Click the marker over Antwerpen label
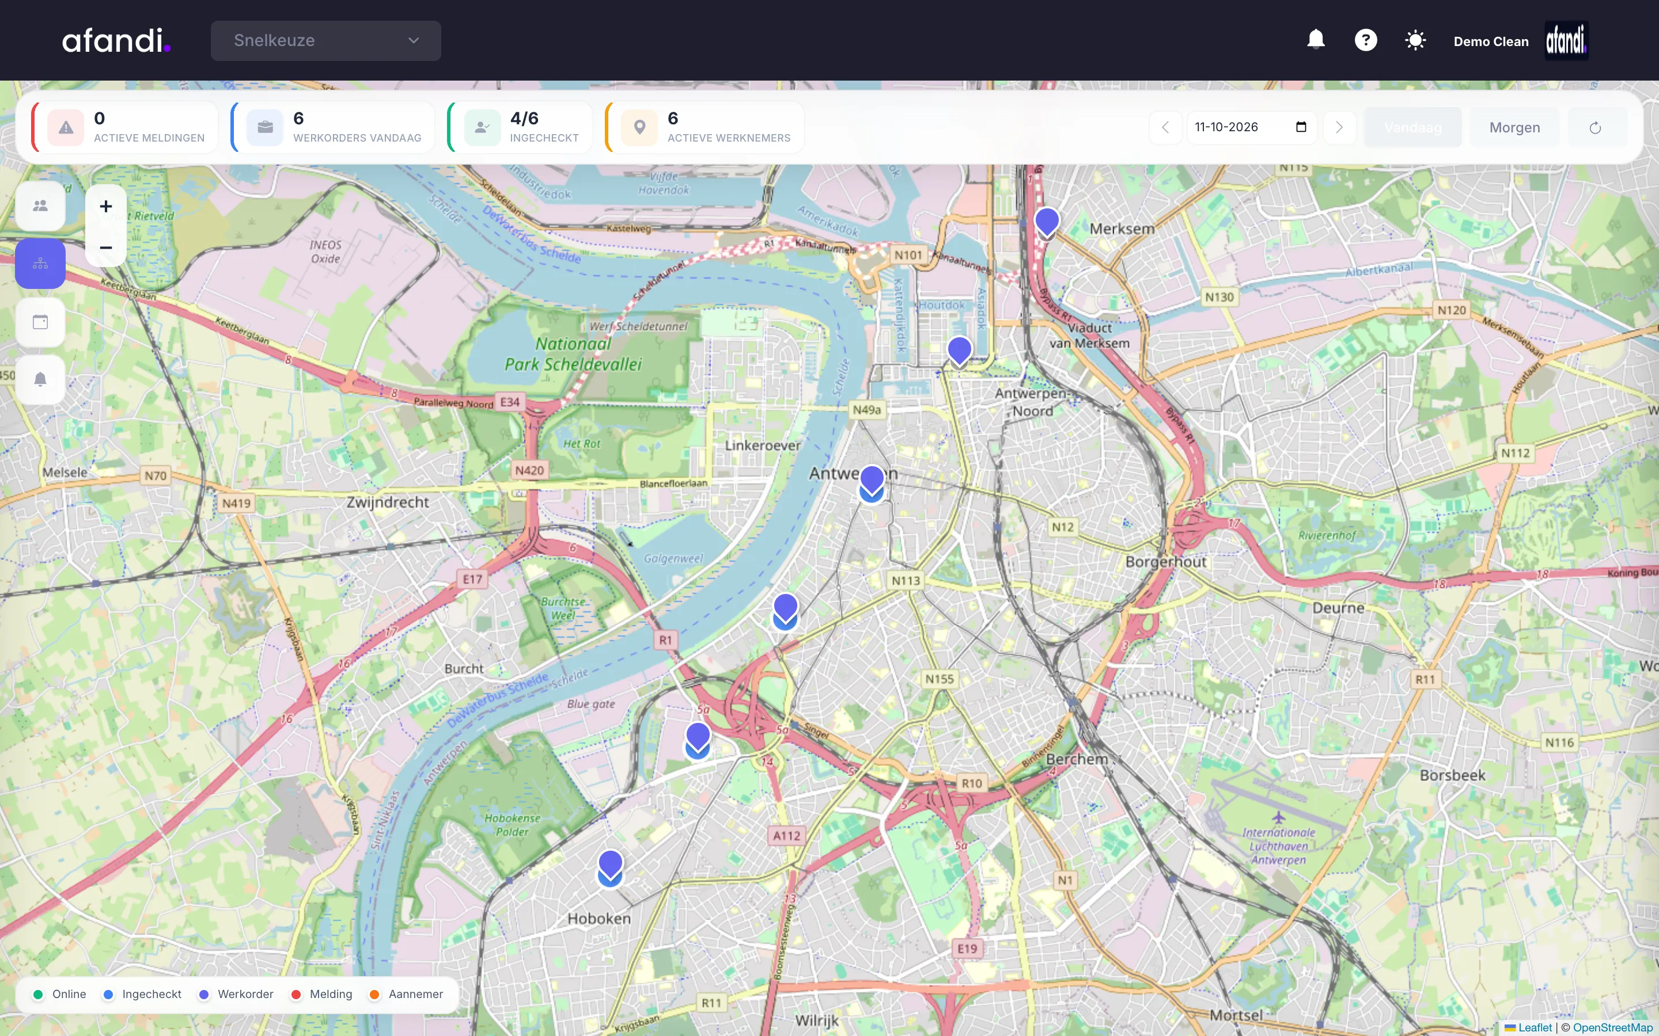Screen dimensions: 1659x1036 tap(872, 482)
